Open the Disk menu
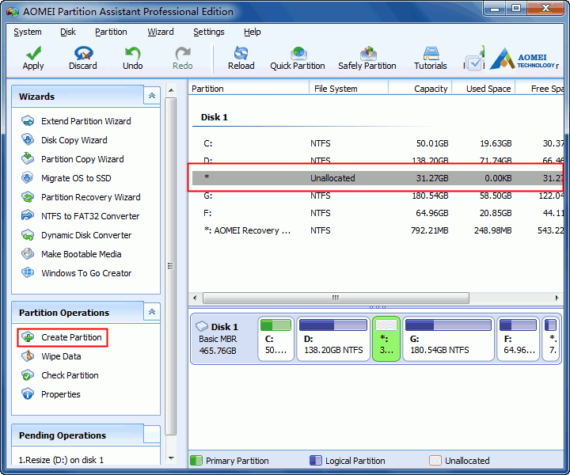Image resolution: width=570 pixels, height=475 pixels. coord(68,32)
